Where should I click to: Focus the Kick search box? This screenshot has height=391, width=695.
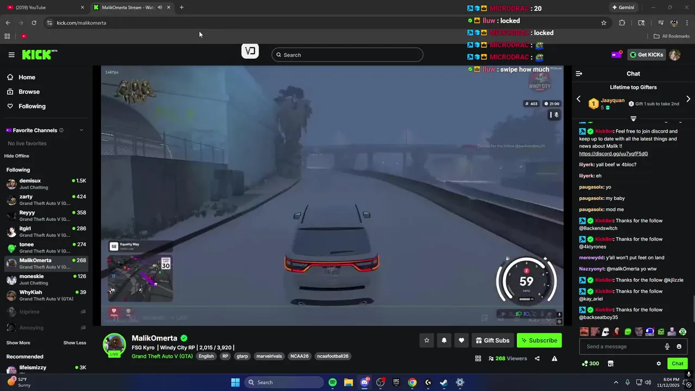coord(347,55)
